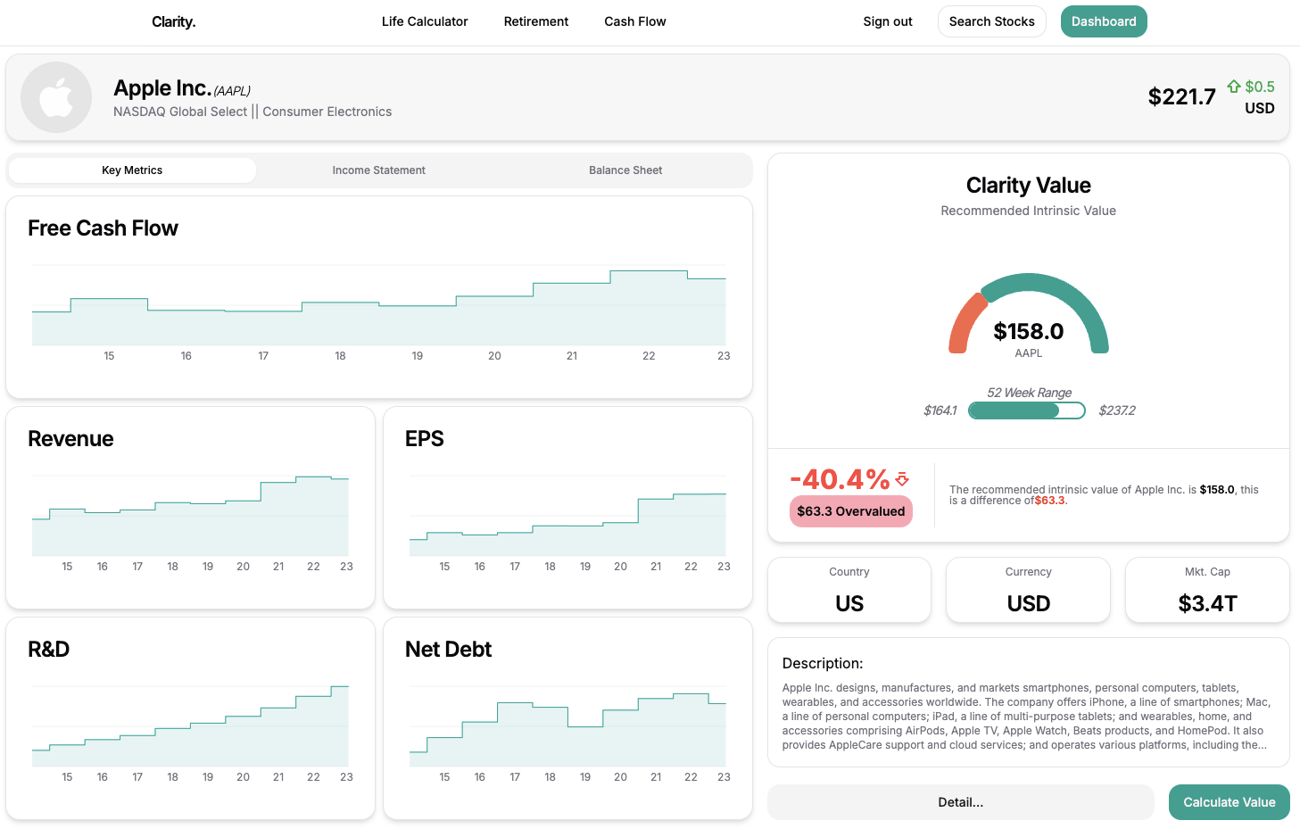Click the Calculate Value button
The width and height of the screenshot is (1300, 829).
click(x=1228, y=802)
